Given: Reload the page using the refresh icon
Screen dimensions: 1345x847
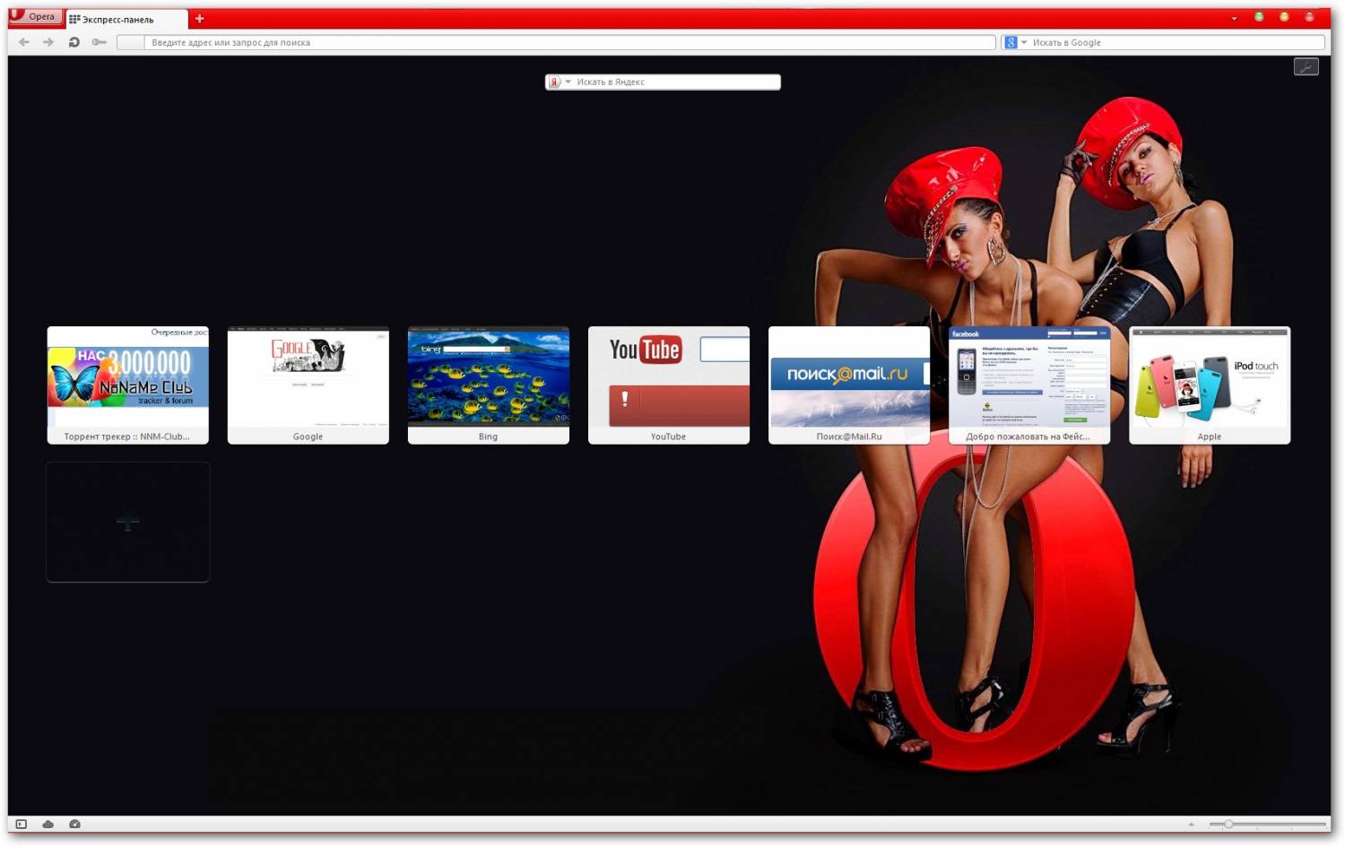Looking at the screenshot, I should tap(74, 42).
